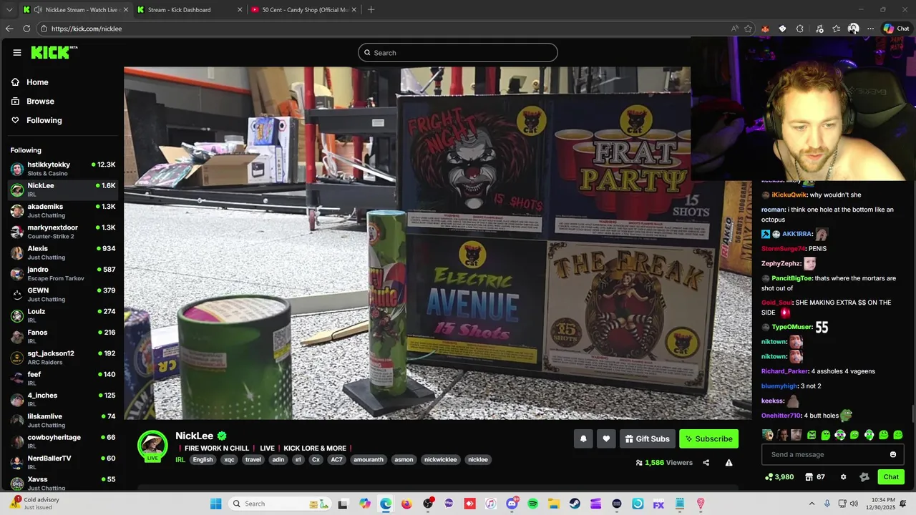Viewport: 916px width, 515px height.
Task: Click the address bar URL
Action: tap(87, 29)
